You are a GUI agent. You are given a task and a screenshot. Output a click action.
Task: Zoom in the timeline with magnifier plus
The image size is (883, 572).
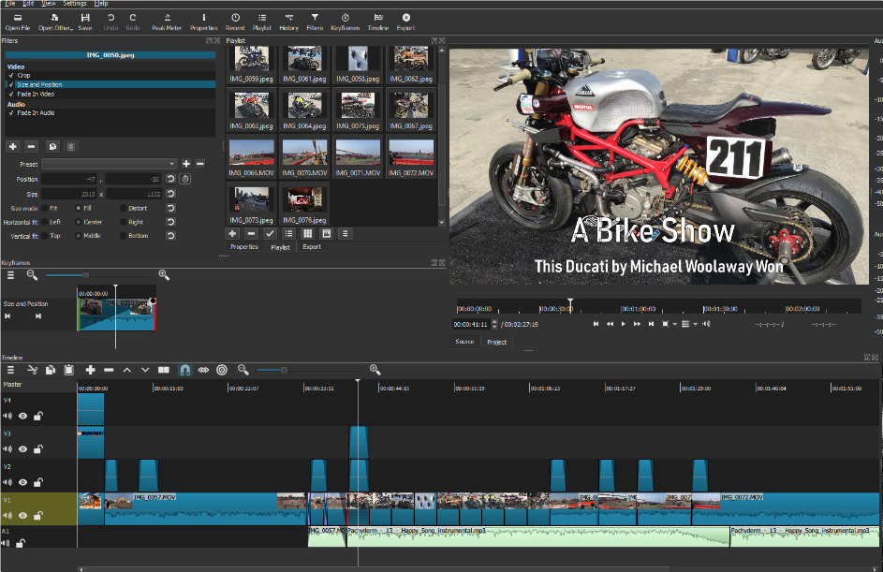click(375, 370)
